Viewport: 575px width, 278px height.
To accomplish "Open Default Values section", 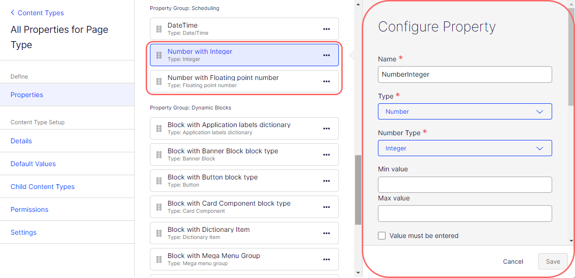I will coord(33,164).
